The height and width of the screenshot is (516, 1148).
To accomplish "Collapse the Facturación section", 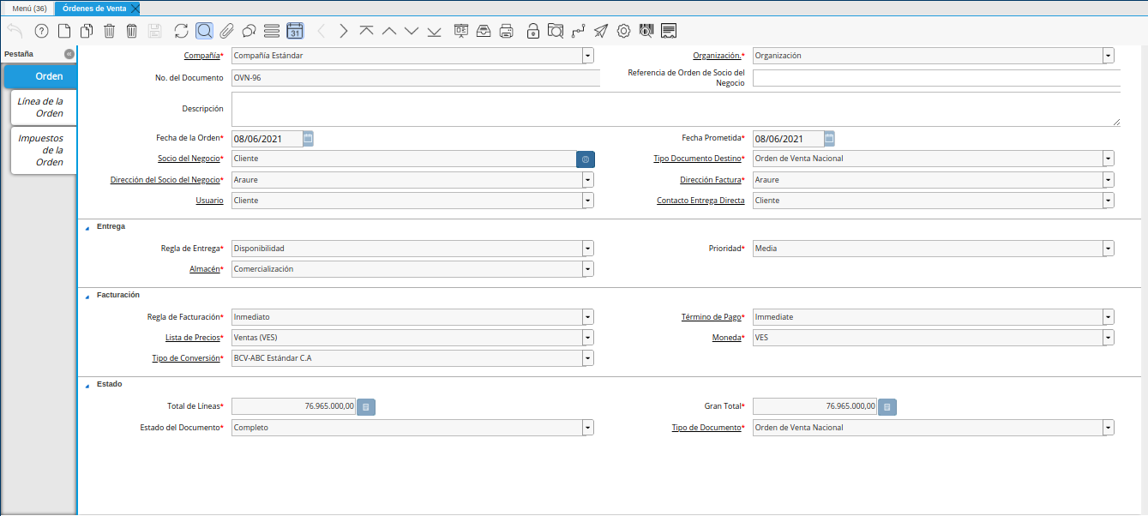I will pyautogui.click(x=87, y=296).
